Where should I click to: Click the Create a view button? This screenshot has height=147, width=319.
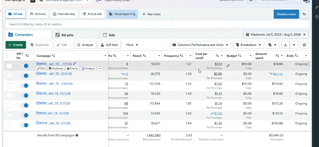[x=286, y=14]
